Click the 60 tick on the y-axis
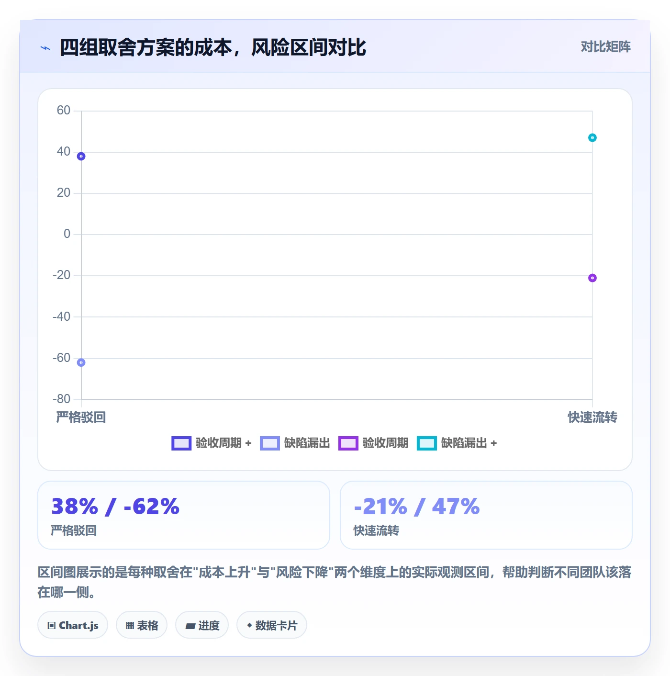670x676 pixels. (64, 111)
